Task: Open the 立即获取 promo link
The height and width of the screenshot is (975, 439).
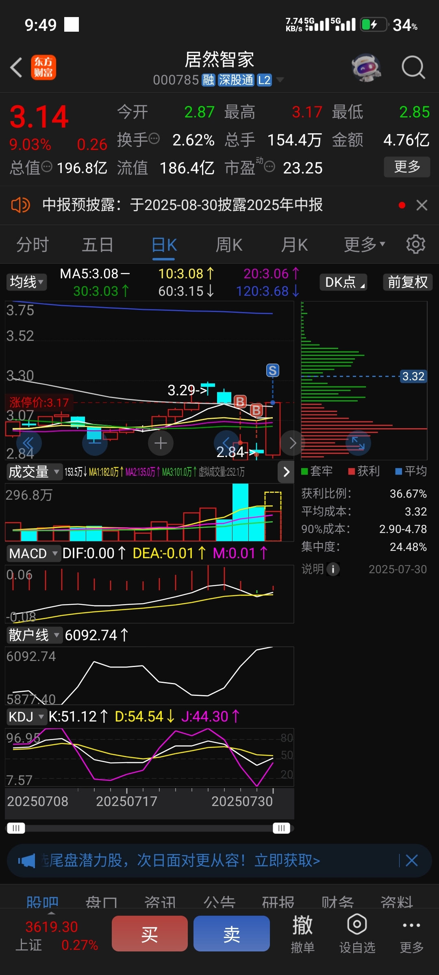Action: [287, 860]
